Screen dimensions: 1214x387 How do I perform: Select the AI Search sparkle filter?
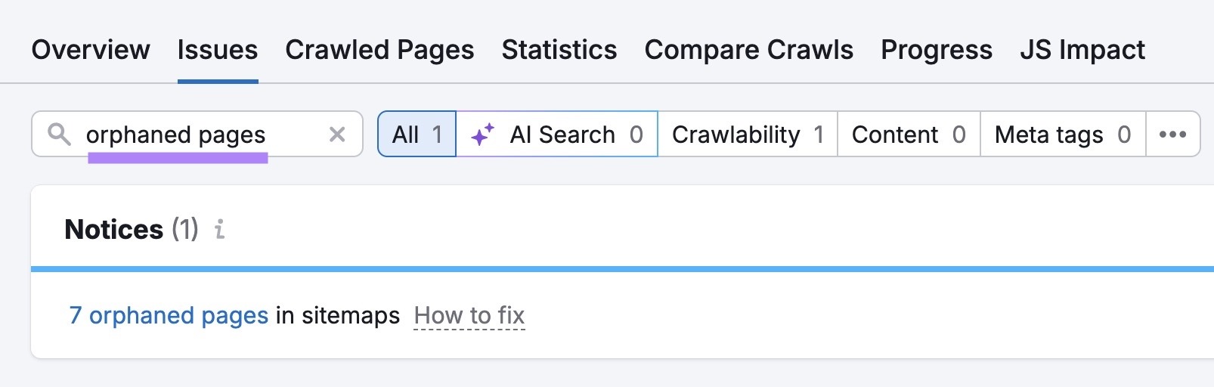pos(557,135)
